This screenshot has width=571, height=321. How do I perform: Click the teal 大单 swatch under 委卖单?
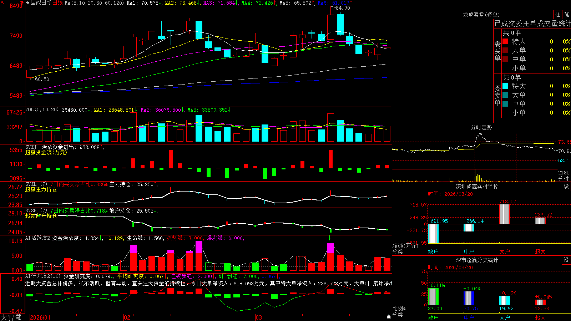pos(505,95)
